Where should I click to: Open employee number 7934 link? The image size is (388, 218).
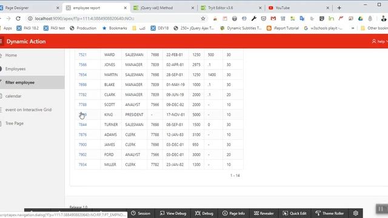(82, 165)
